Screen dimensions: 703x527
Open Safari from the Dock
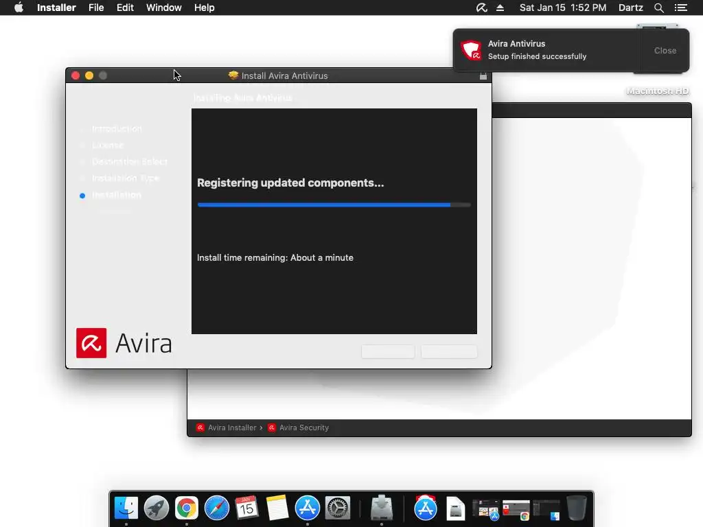(216, 508)
